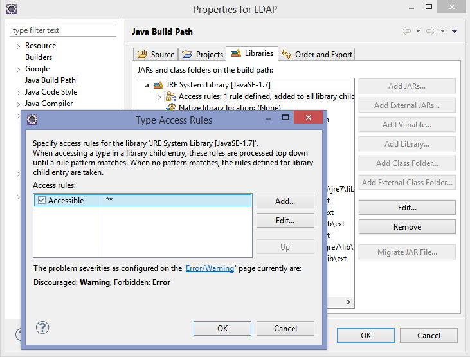Click Add... in Type Access Rules

tap(285, 201)
